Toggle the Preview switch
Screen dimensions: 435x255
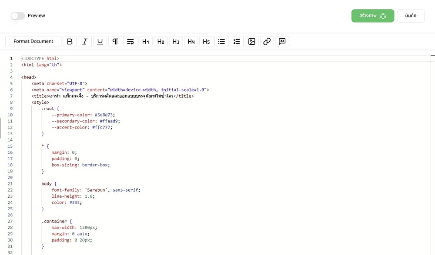coord(18,16)
